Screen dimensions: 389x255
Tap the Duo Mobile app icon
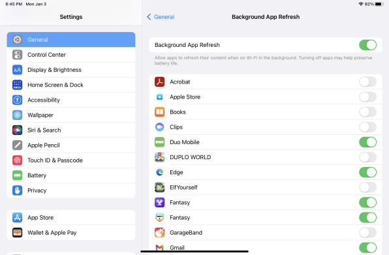pyautogui.click(x=159, y=142)
